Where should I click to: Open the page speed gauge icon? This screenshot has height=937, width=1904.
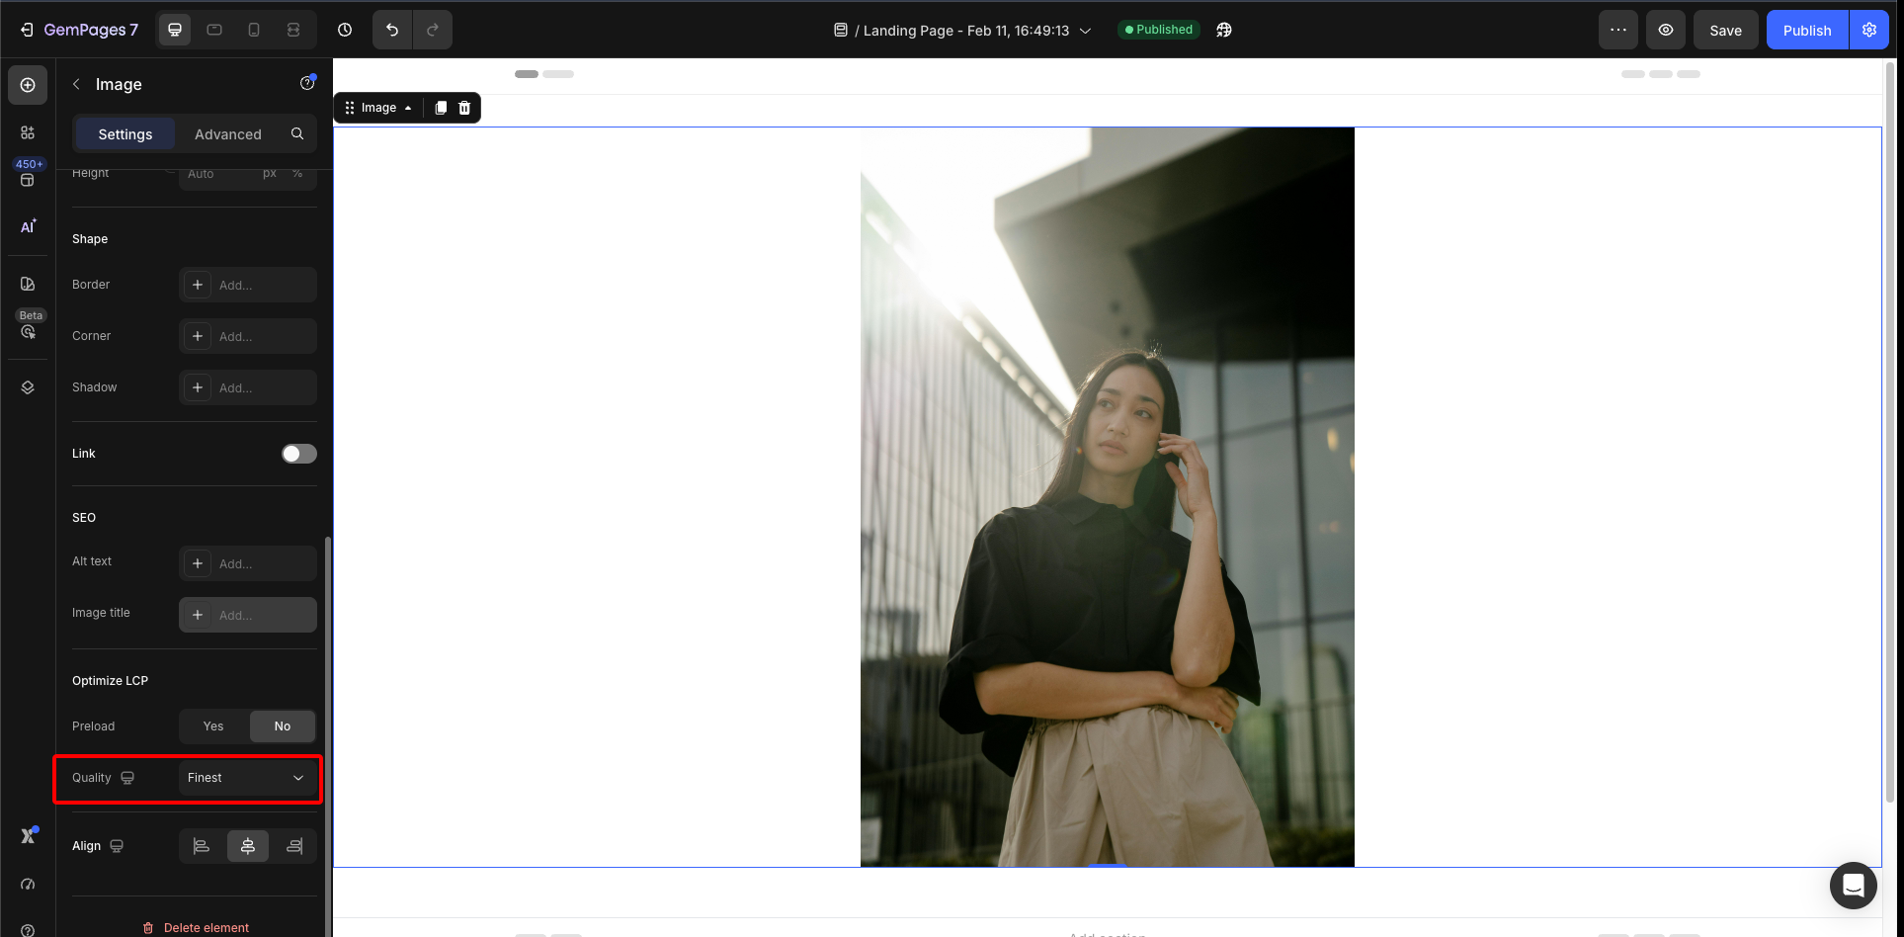click(x=28, y=884)
